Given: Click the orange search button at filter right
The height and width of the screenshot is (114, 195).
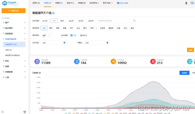Looking at the screenshot, I should point(190,50).
